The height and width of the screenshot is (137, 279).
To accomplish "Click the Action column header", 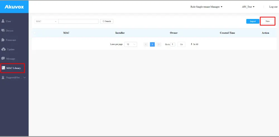I will [x=265, y=33].
